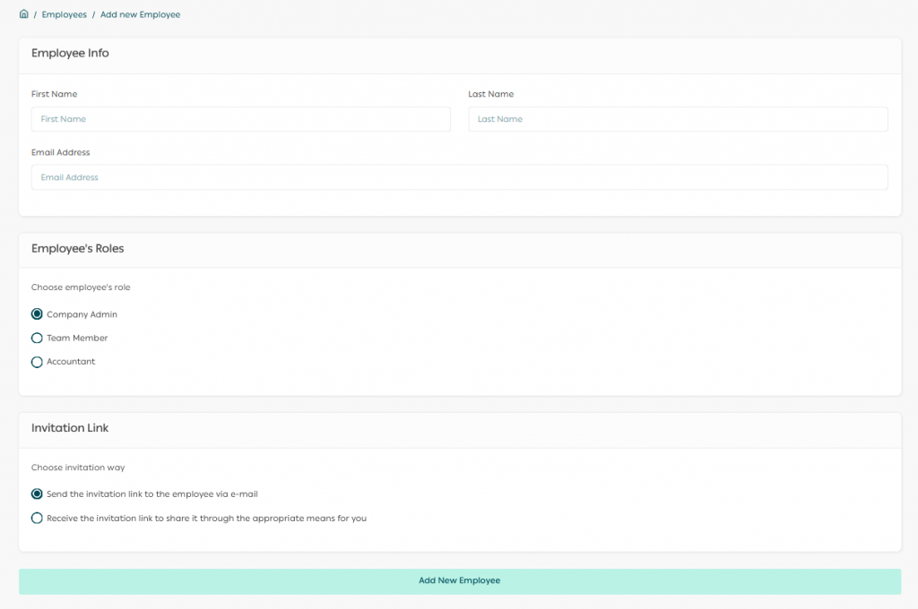
Task: Click the Last Name field label
Action: click(x=490, y=94)
